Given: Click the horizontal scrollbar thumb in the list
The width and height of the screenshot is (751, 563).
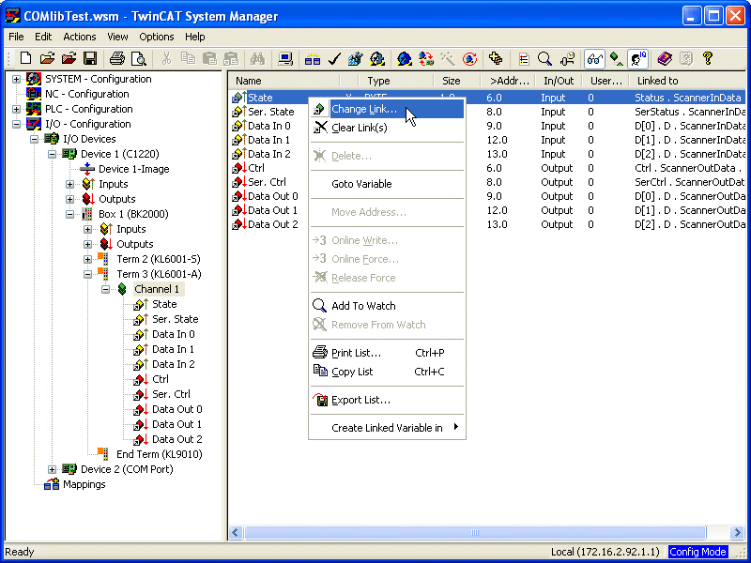Looking at the screenshot, I should 475,532.
